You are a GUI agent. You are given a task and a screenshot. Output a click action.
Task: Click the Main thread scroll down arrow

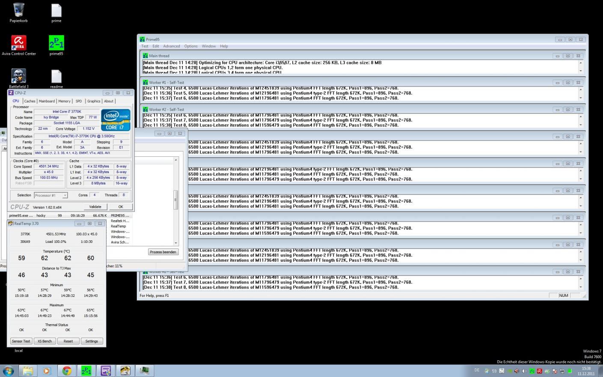tap(581, 71)
